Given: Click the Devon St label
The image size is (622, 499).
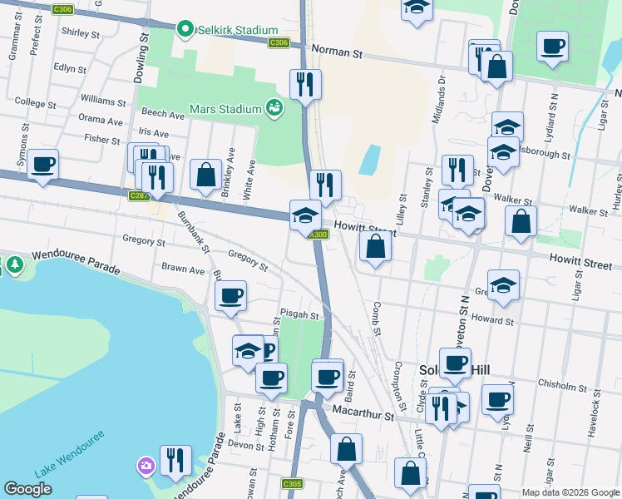Looking at the screenshot, I should pos(246,445).
